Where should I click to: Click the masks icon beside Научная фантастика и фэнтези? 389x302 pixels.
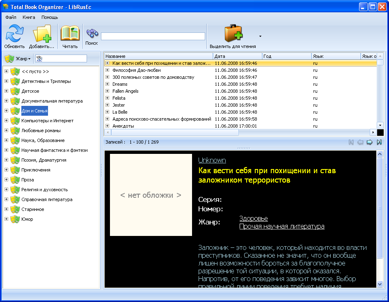(15, 150)
